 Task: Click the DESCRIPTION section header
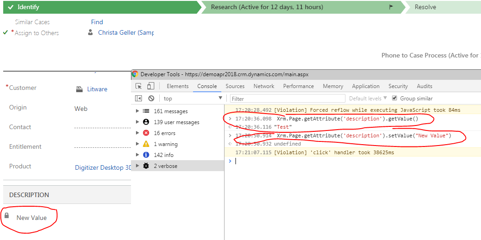pyautogui.click(x=67, y=195)
